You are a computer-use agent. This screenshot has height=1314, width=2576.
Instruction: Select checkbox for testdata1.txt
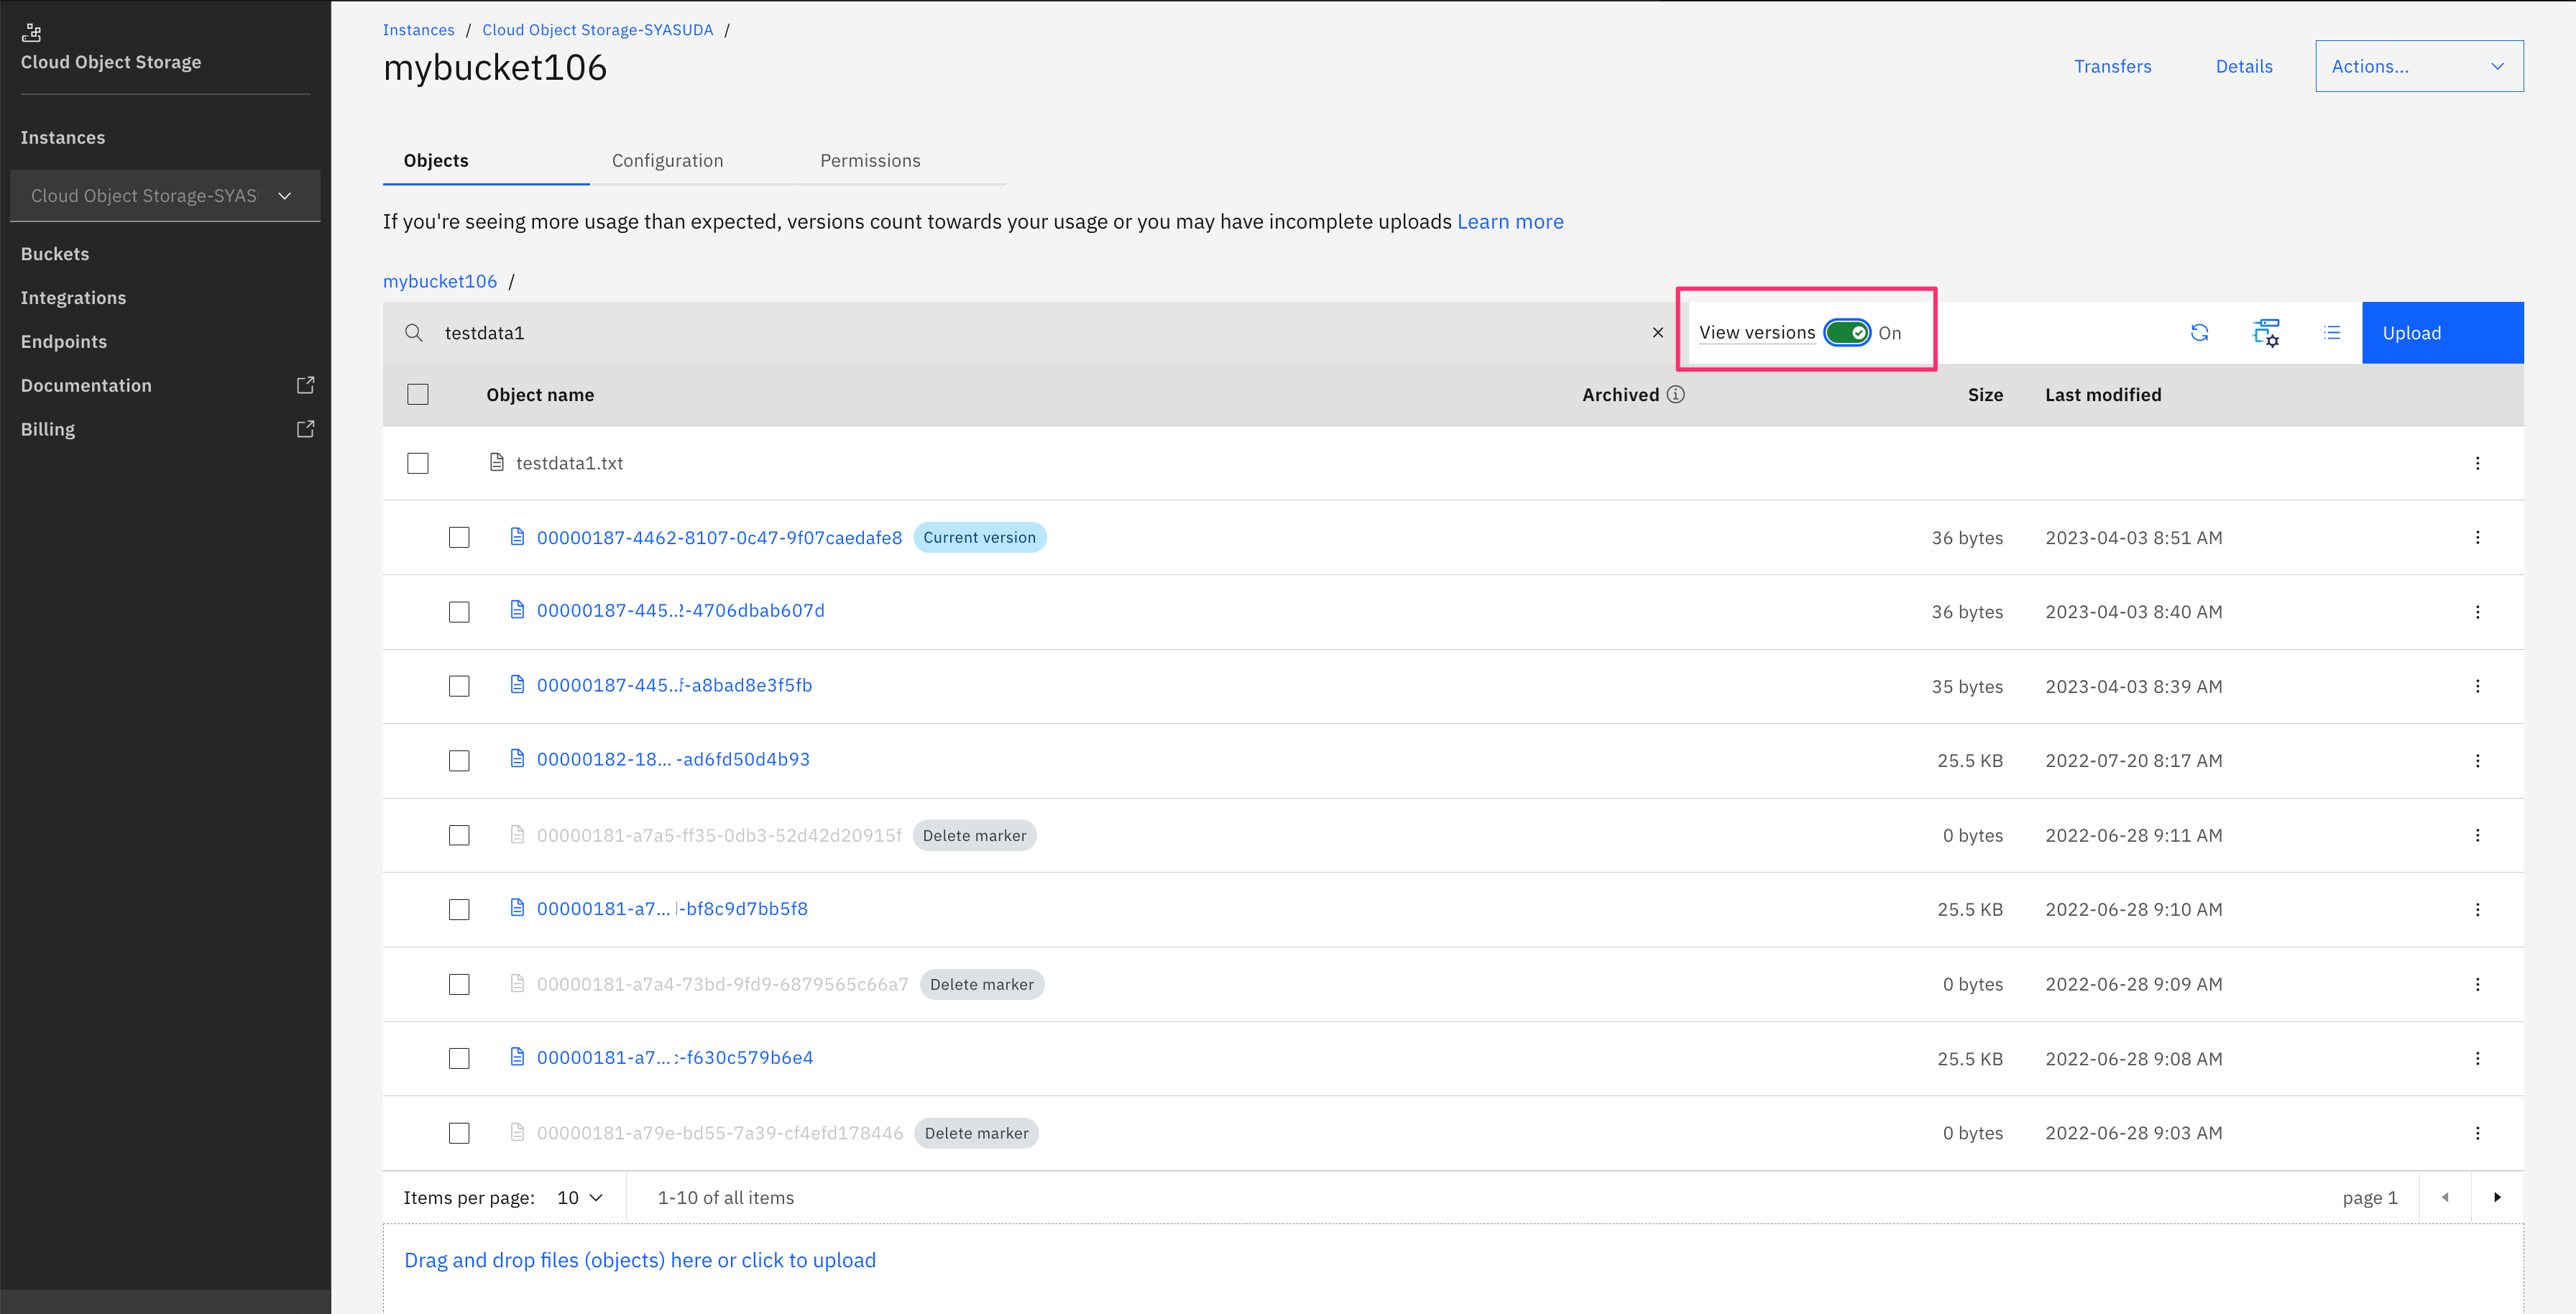418,463
